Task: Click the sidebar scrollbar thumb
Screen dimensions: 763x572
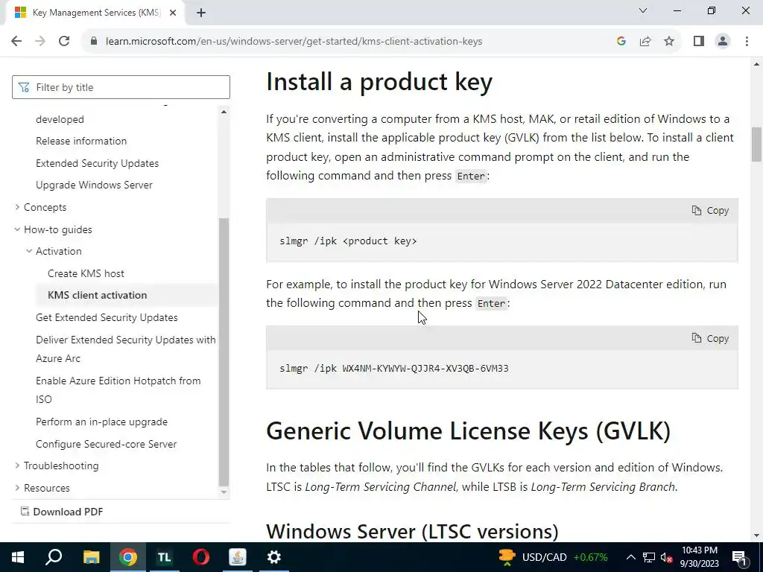Action: (224, 352)
